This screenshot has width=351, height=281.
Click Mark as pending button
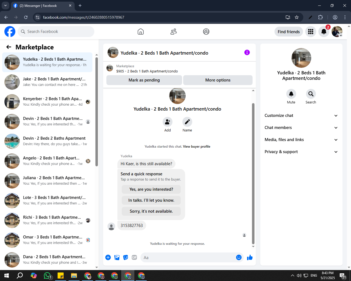pyautogui.click(x=144, y=80)
